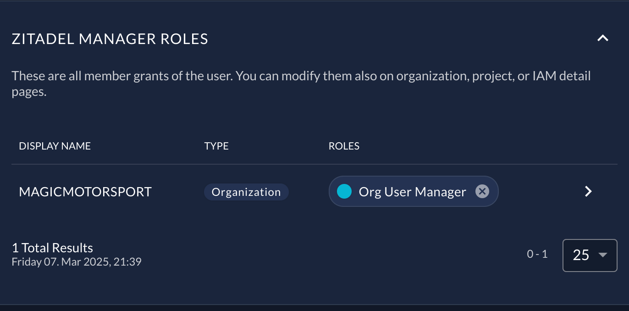Click the 1 Total Results text

pos(52,248)
